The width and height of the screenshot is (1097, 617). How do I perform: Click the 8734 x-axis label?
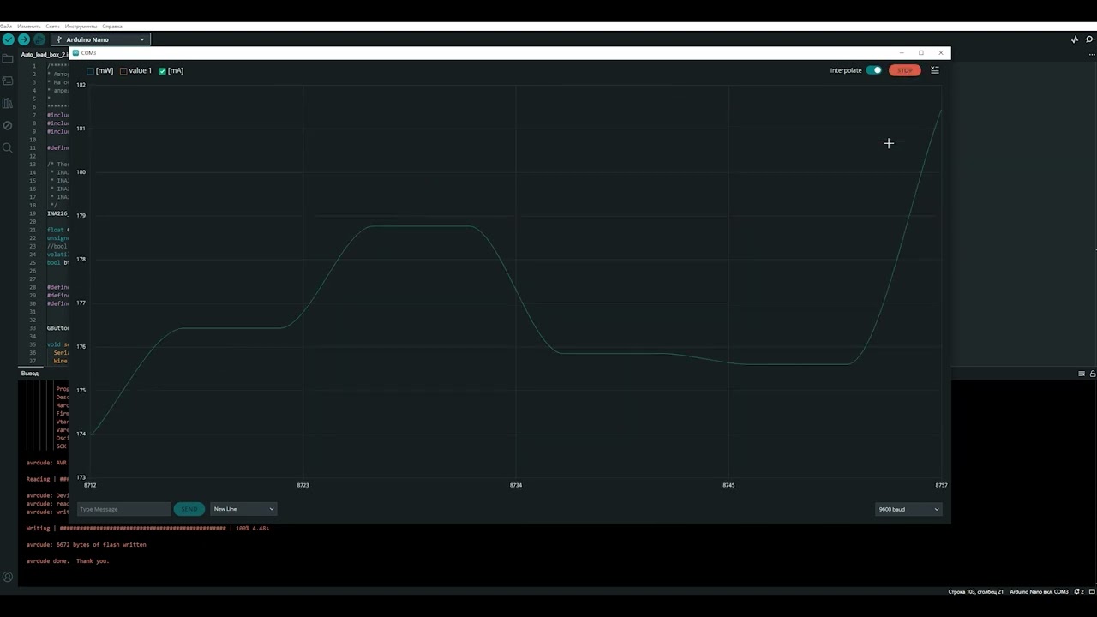[x=516, y=485]
